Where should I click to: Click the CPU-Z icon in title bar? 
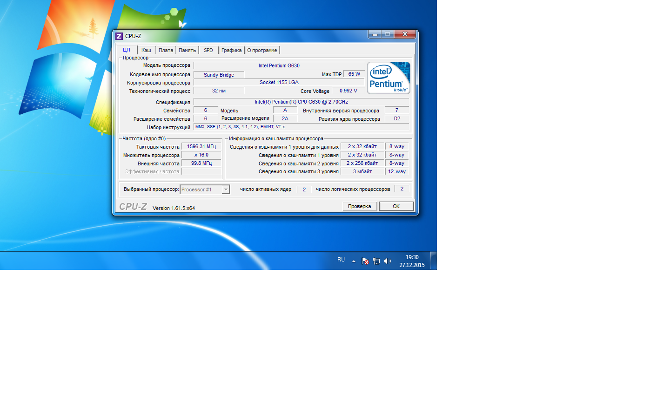(119, 36)
